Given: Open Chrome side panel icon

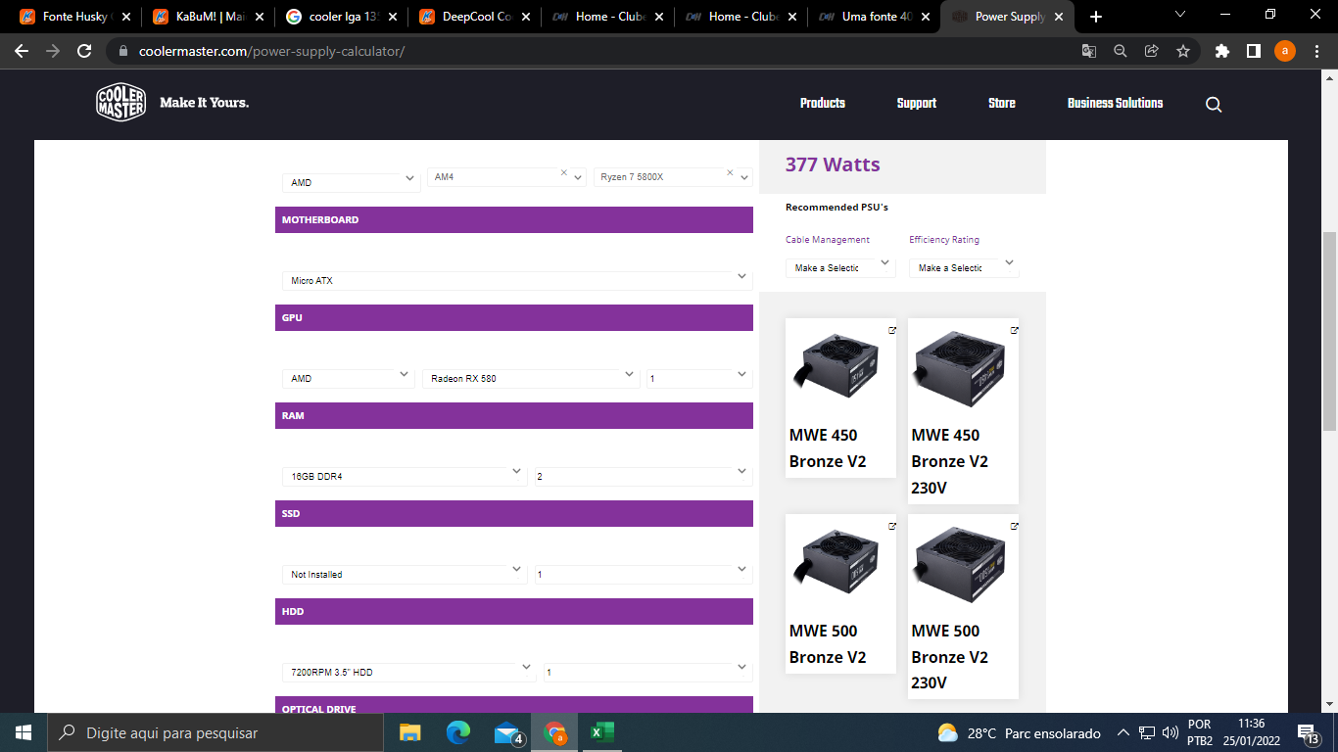Looking at the screenshot, I should click(1253, 51).
